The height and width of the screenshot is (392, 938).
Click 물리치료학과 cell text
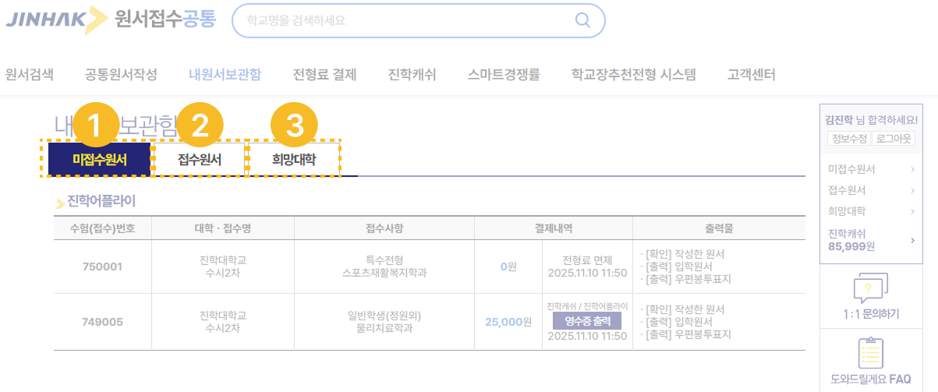[384, 328]
